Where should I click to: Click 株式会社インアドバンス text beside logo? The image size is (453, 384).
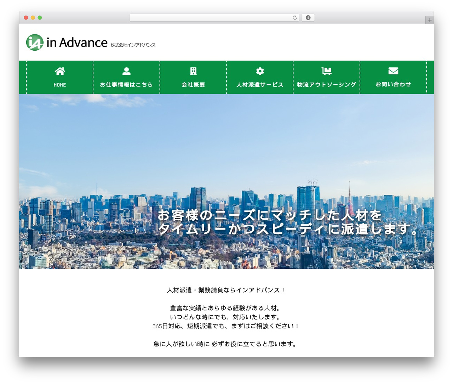pyautogui.click(x=133, y=45)
